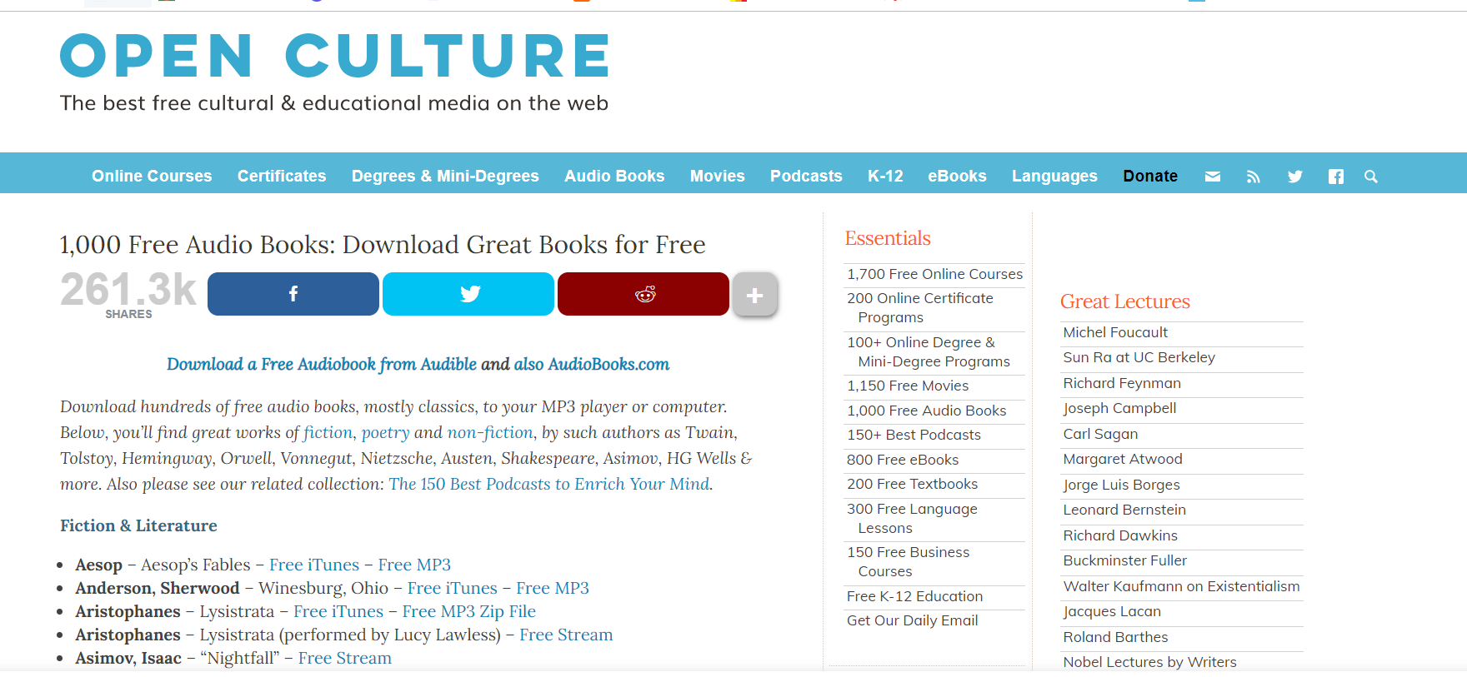Viewport: 1467px width, 677px height.
Task: Share article via blue Facebook button
Action: [293, 294]
